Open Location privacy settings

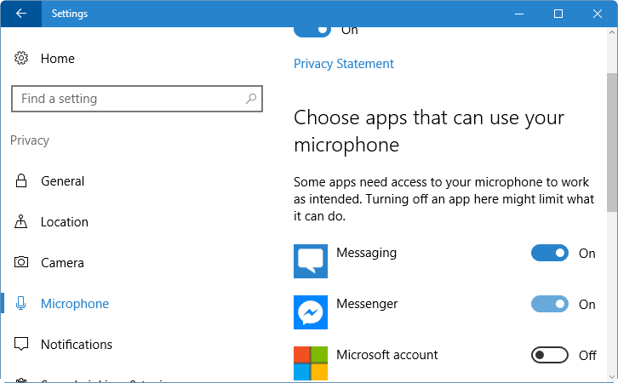pos(65,222)
